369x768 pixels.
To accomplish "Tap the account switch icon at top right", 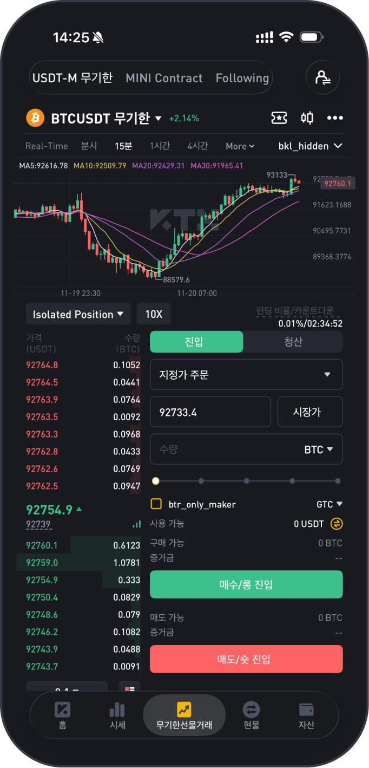I will (322, 78).
